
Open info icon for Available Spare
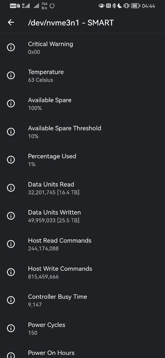(x=11, y=103)
